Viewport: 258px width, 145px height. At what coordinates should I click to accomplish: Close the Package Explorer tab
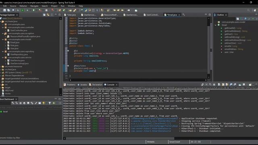coord(17,15)
